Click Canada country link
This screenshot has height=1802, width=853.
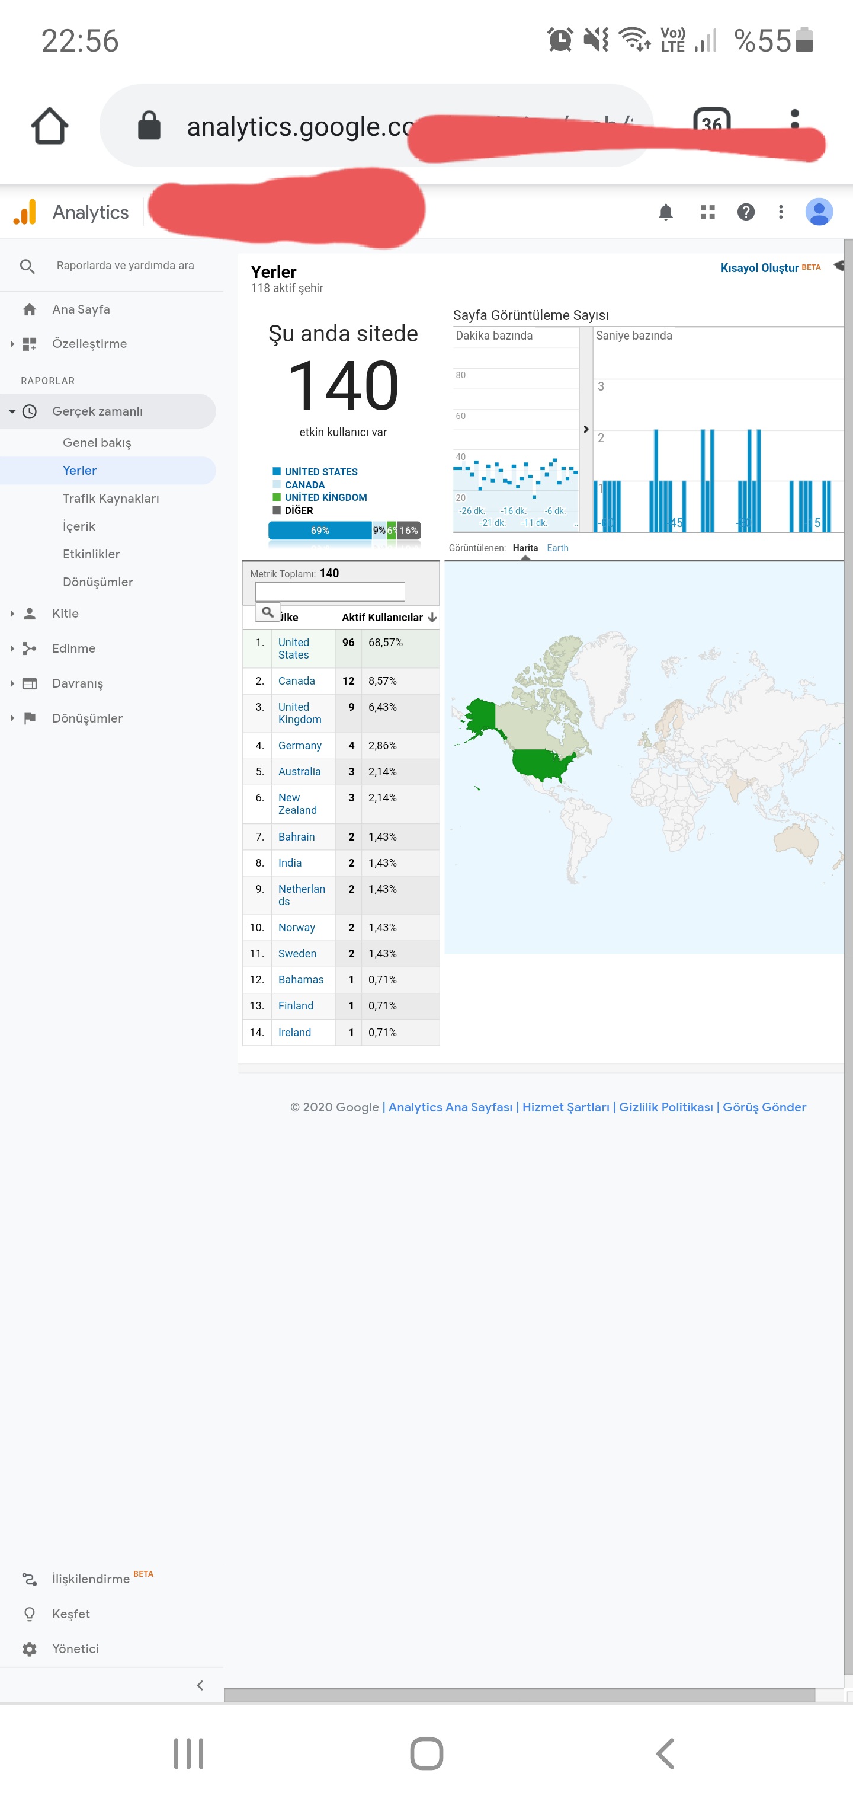[x=296, y=680]
